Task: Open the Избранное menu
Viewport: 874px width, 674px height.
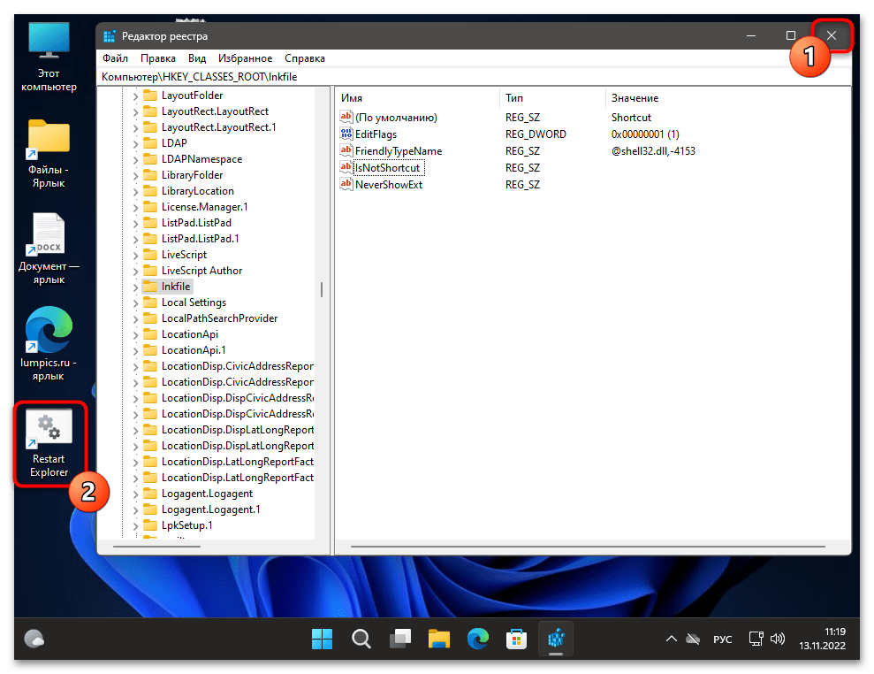Action: 247,58
